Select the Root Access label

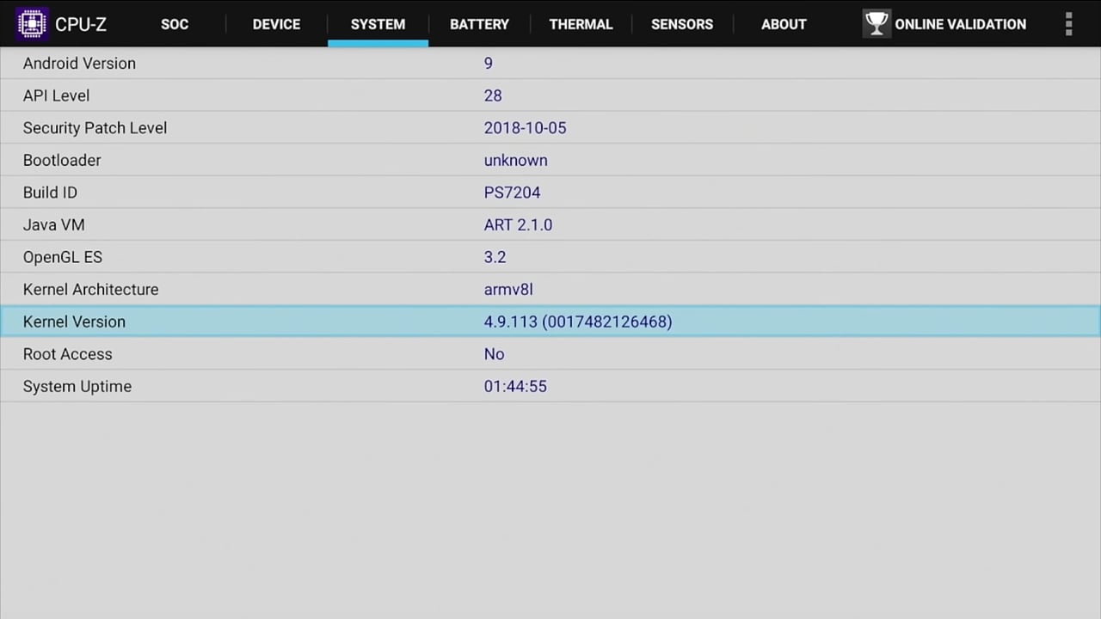(x=67, y=354)
